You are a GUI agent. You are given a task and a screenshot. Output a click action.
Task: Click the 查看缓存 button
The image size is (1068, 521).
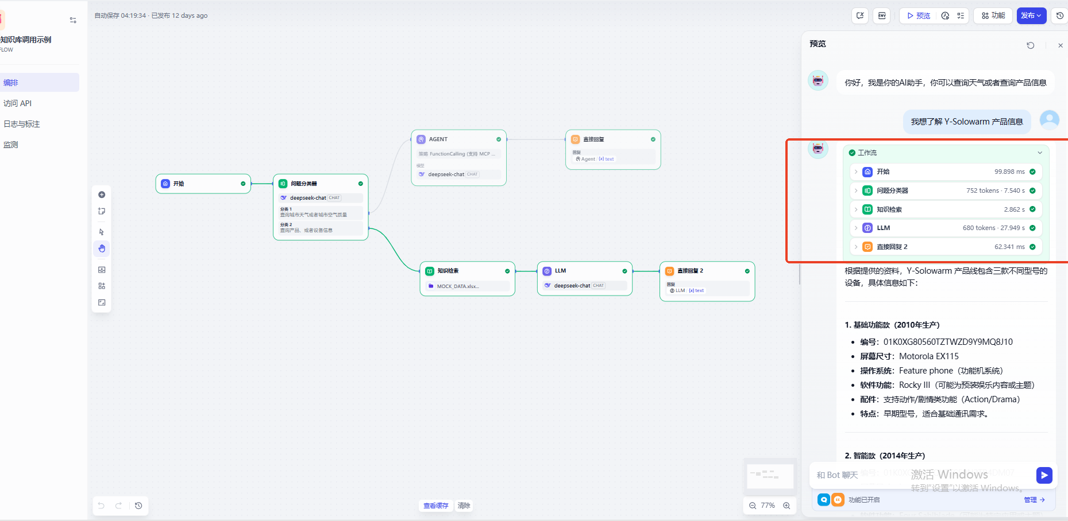[435, 506]
